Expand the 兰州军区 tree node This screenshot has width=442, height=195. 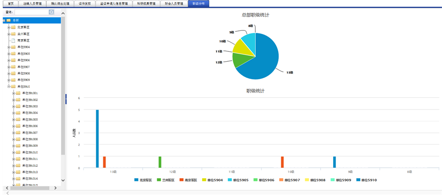[x=8, y=34]
